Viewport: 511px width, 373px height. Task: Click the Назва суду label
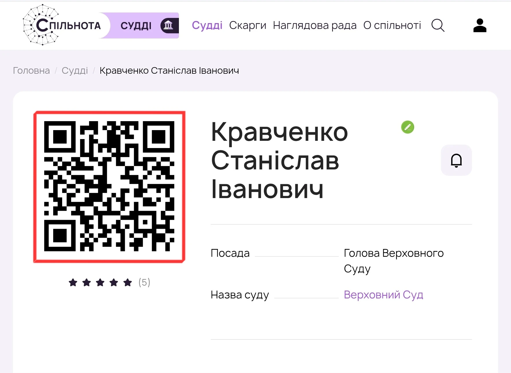pyautogui.click(x=240, y=295)
